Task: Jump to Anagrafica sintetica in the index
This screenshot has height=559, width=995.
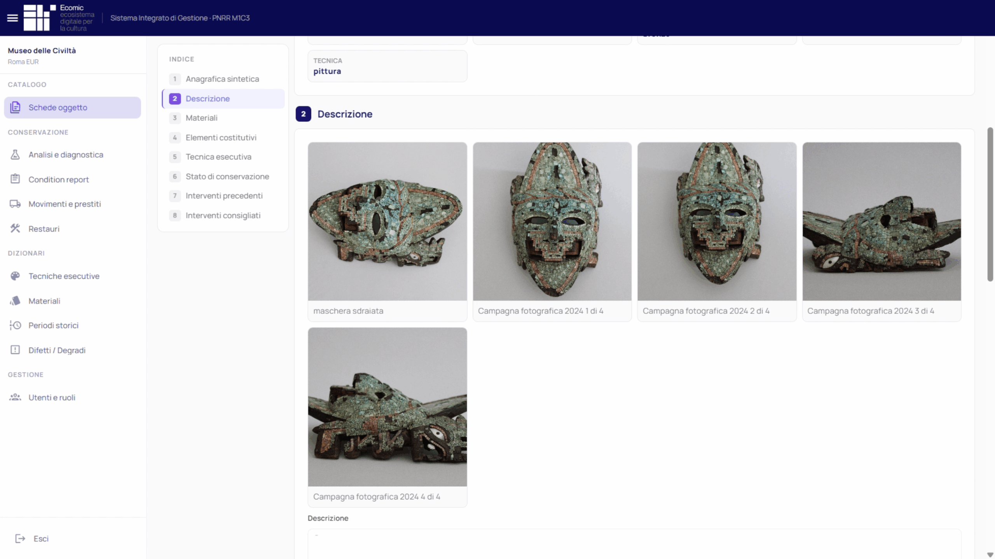Action: pos(223,79)
